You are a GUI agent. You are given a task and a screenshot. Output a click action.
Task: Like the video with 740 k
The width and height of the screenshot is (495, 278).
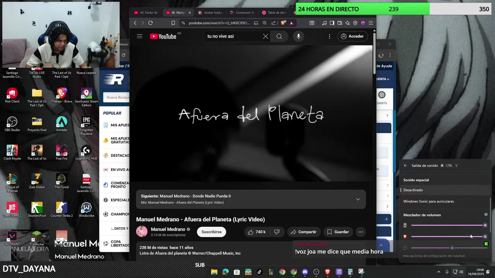[256, 232]
